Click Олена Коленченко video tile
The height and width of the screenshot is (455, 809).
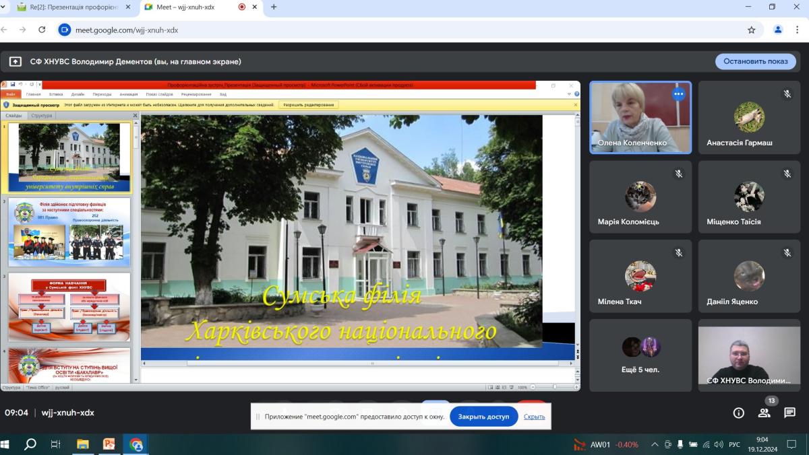640,118
